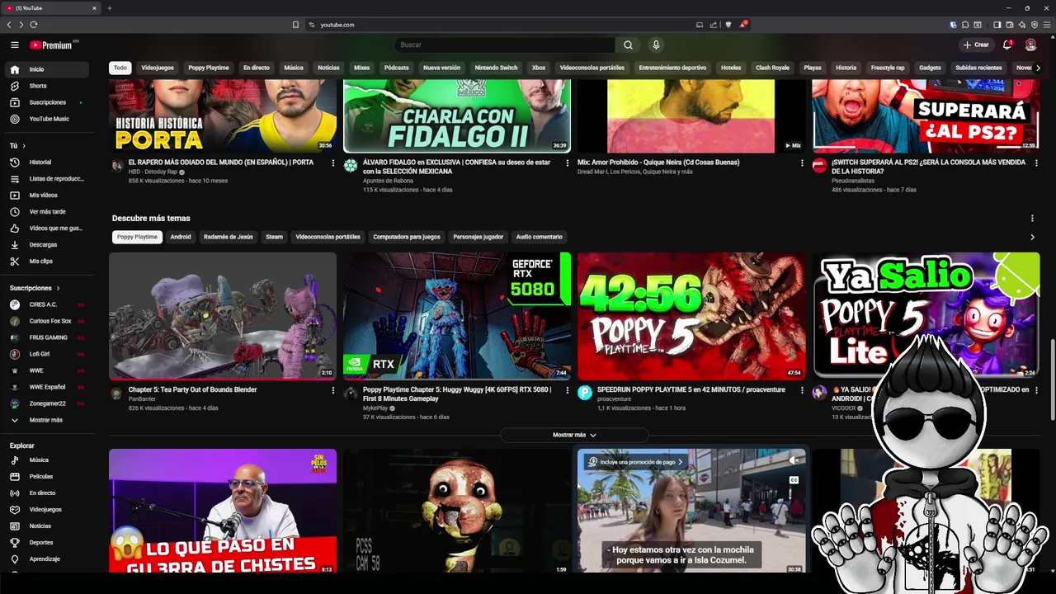This screenshot has width=1056, height=594.
Task: Open Descargas in sidebar
Action: coord(46,245)
